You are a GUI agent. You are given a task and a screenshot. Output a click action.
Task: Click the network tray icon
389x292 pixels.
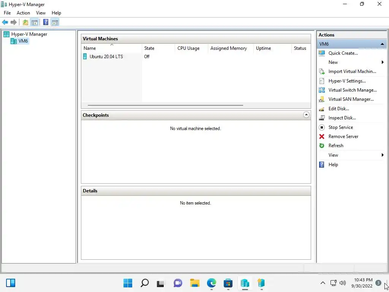tap(333, 283)
